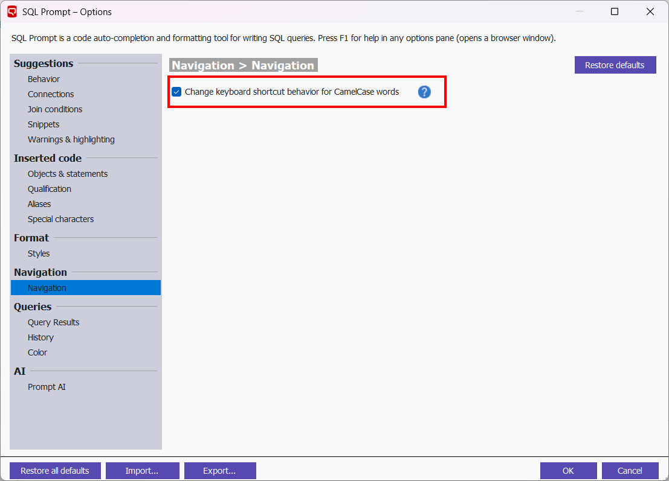Toggle CamelCase keyboard shortcut behavior checkbox
669x481 pixels.
click(176, 92)
